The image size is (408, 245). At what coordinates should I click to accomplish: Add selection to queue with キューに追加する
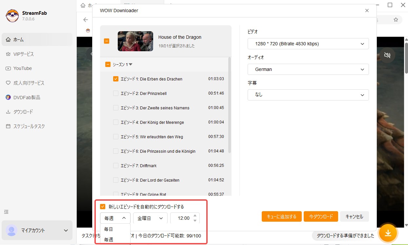[281, 216]
